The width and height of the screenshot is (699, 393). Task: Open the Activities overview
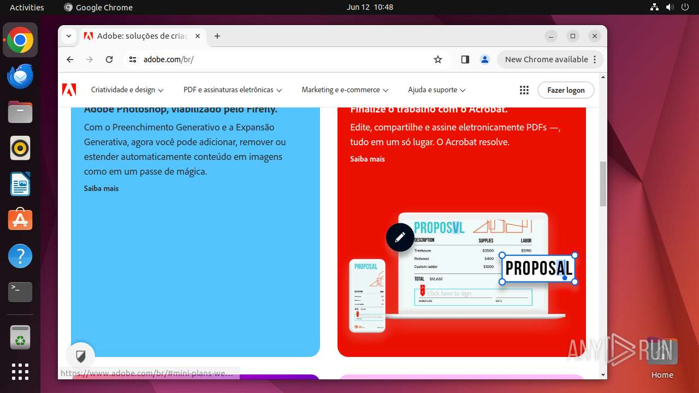click(x=27, y=7)
